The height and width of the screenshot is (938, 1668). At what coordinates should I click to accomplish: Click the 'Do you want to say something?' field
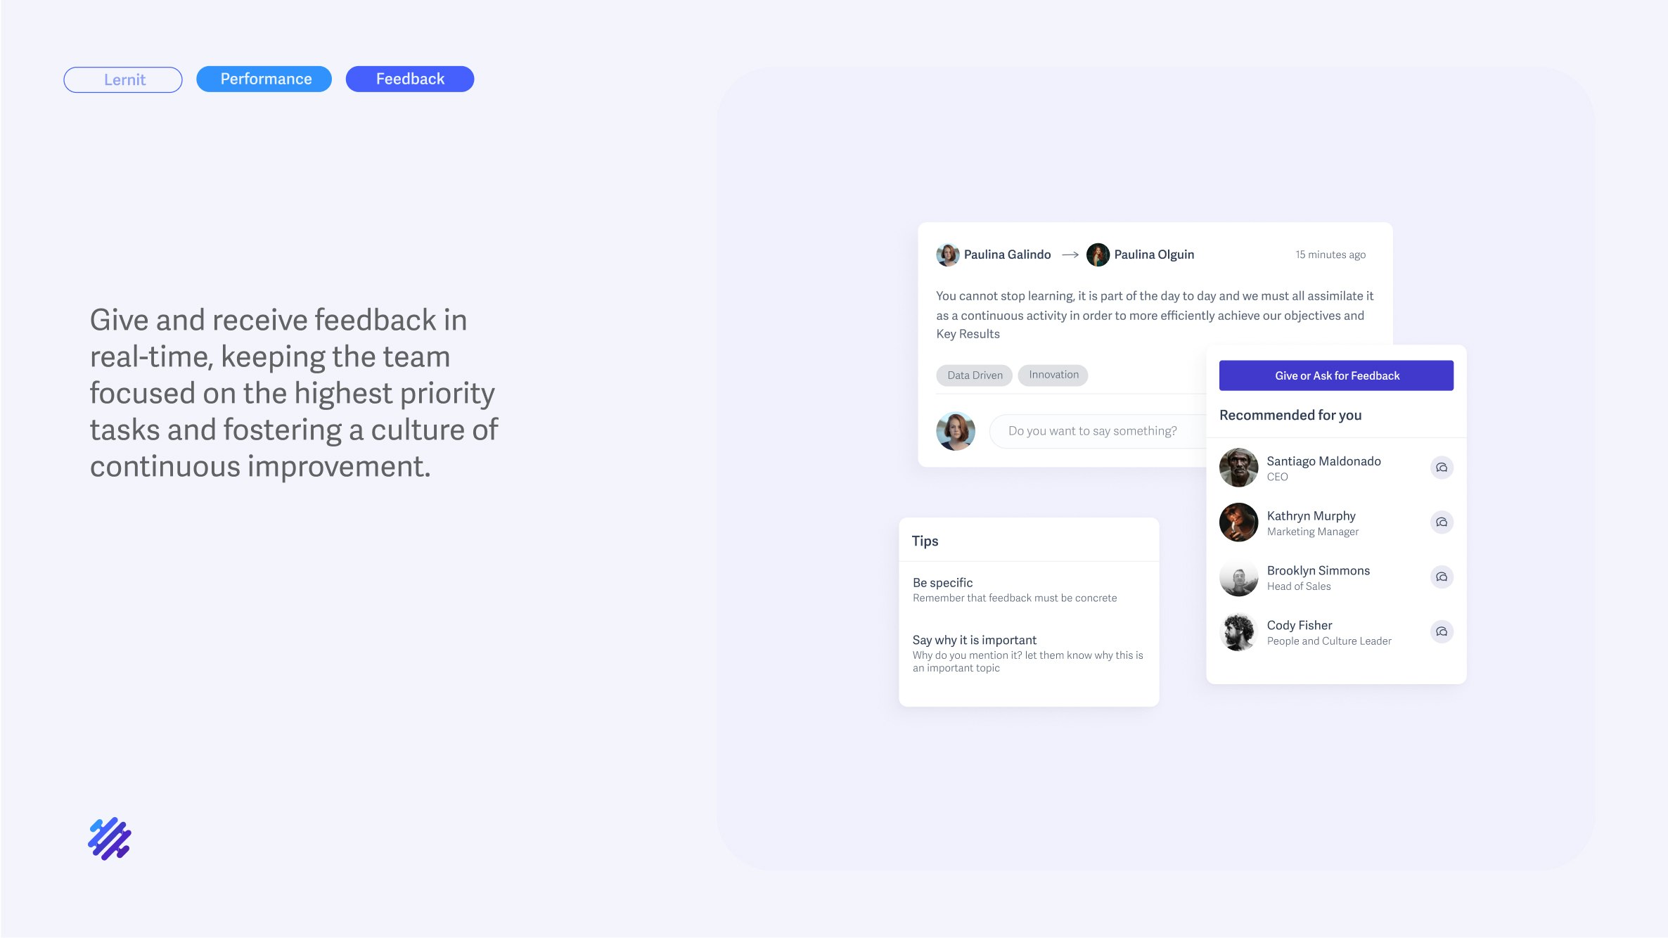[1098, 431]
